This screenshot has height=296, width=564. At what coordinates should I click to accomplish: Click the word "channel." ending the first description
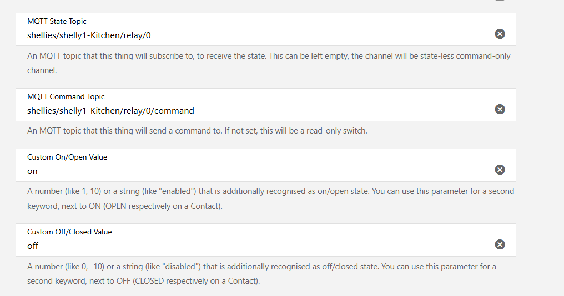click(x=42, y=70)
